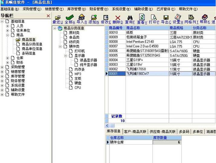The height and width of the screenshot is (163, 216).
Task: Click the 打印 (Print) toolbar icon
Action: [x=154, y=18]
